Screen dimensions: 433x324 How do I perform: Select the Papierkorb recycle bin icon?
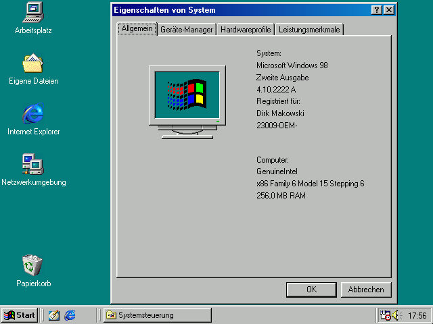coord(32,265)
